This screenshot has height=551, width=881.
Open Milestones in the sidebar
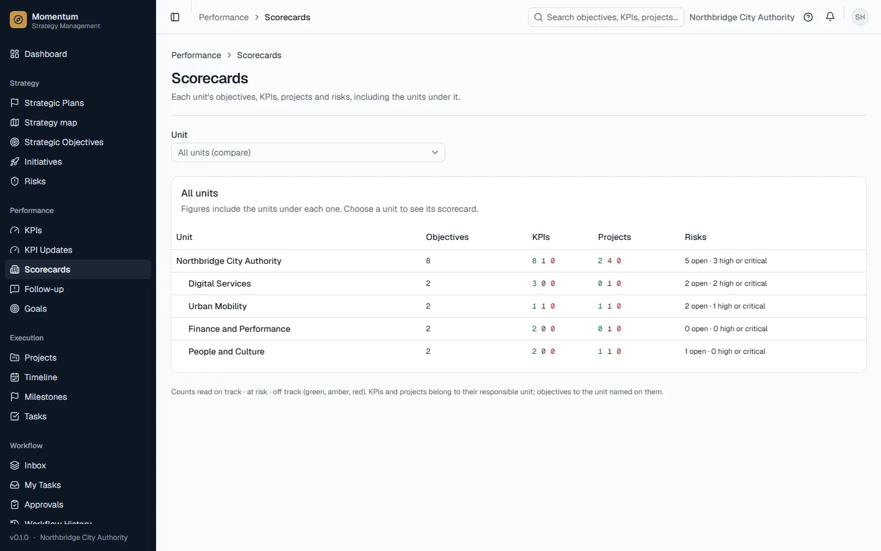[x=78, y=397]
